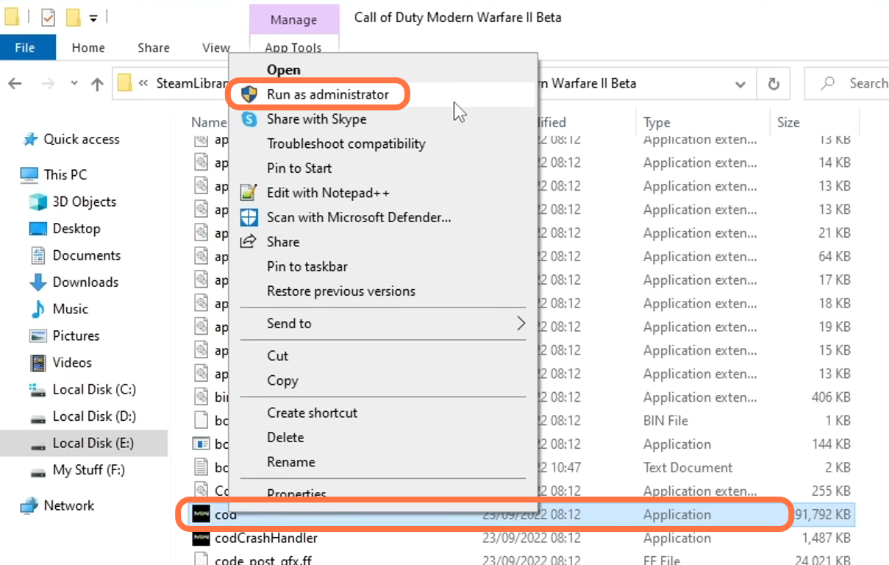Click into the Search box

(x=846, y=84)
